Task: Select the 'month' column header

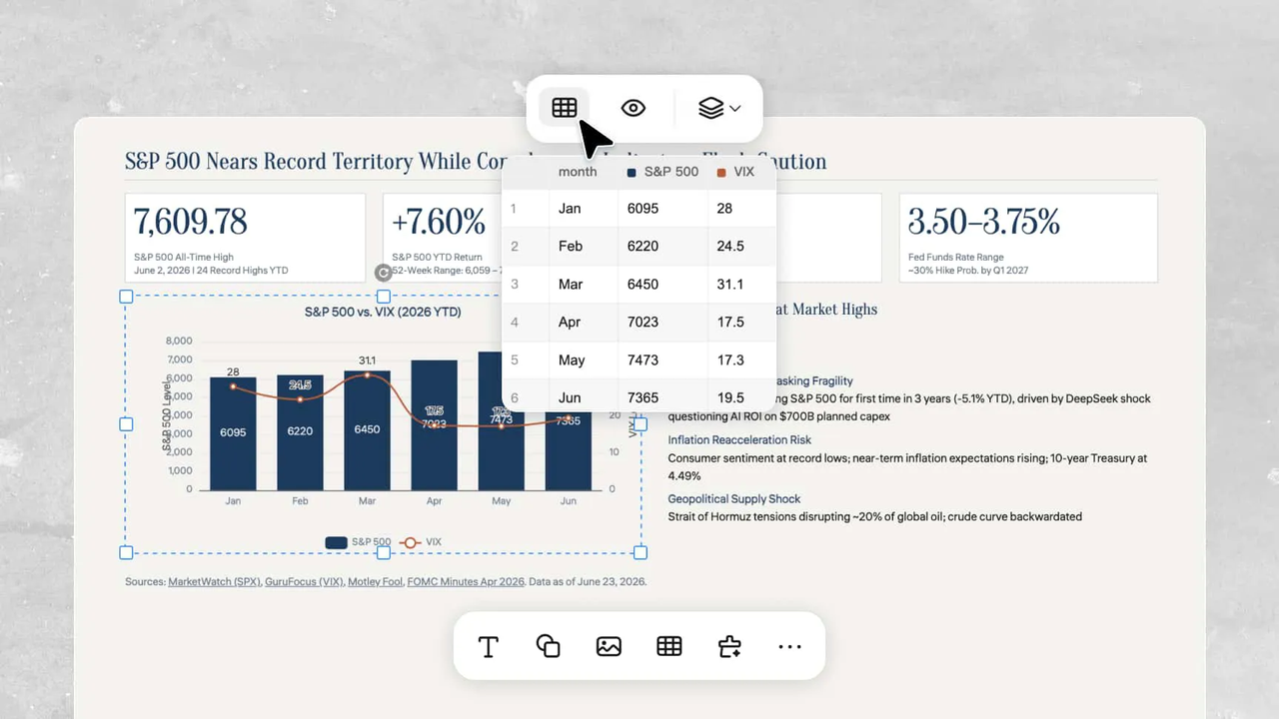Action: [x=584, y=172]
